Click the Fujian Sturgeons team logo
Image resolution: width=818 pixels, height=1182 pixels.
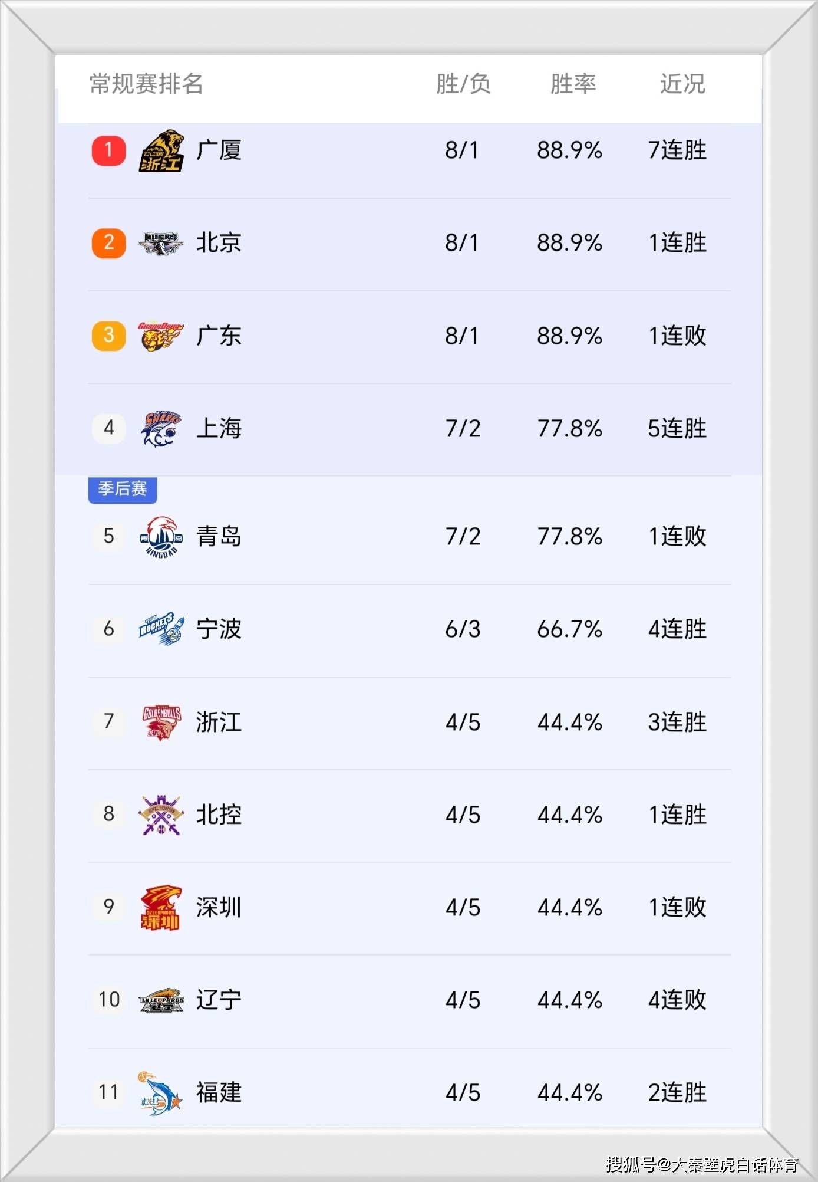pyautogui.click(x=161, y=1093)
